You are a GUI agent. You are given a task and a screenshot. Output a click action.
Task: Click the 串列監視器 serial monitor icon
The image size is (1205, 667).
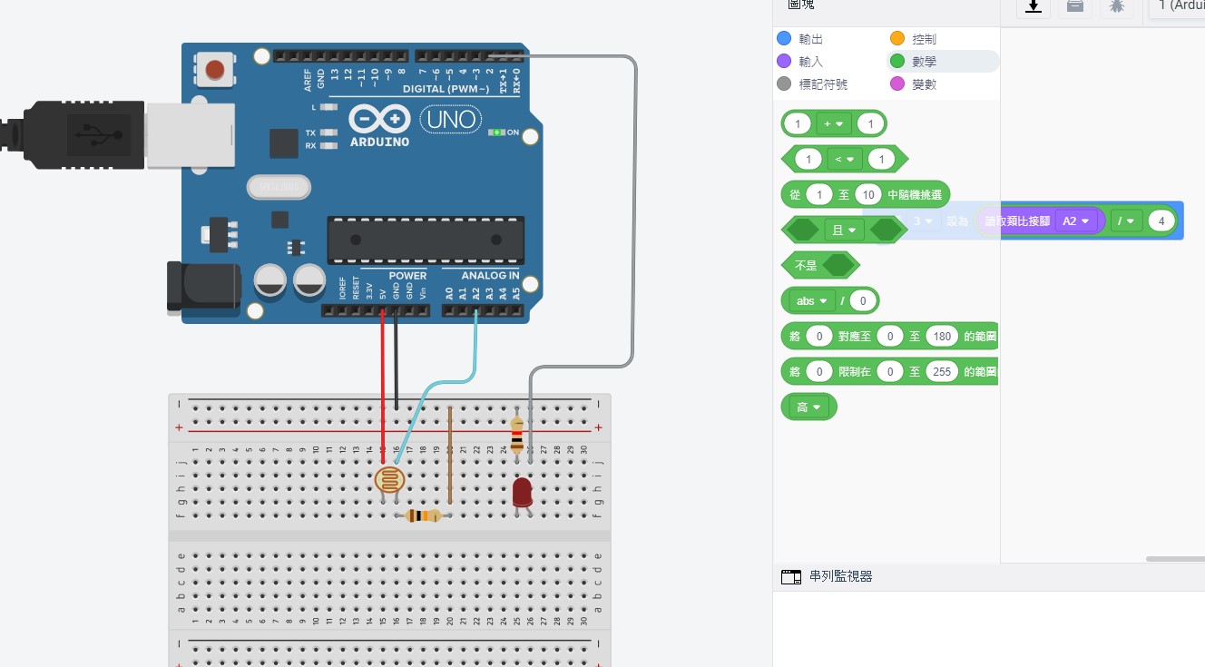coord(790,577)
